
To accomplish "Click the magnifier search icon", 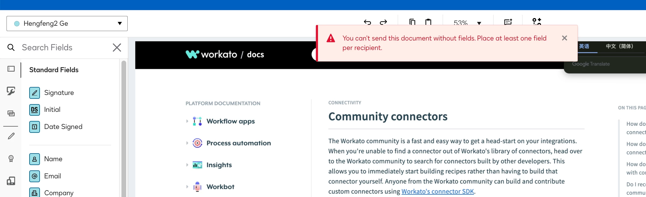I will pos(11,47).
